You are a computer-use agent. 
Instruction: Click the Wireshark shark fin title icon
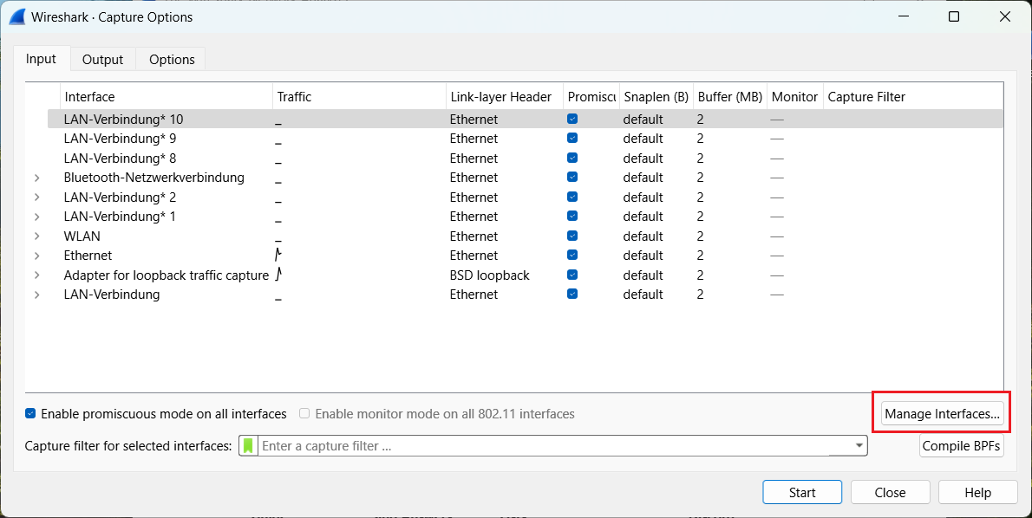(x=16, y=16)
